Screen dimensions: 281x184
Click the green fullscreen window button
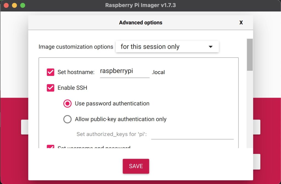coord(23,5)
